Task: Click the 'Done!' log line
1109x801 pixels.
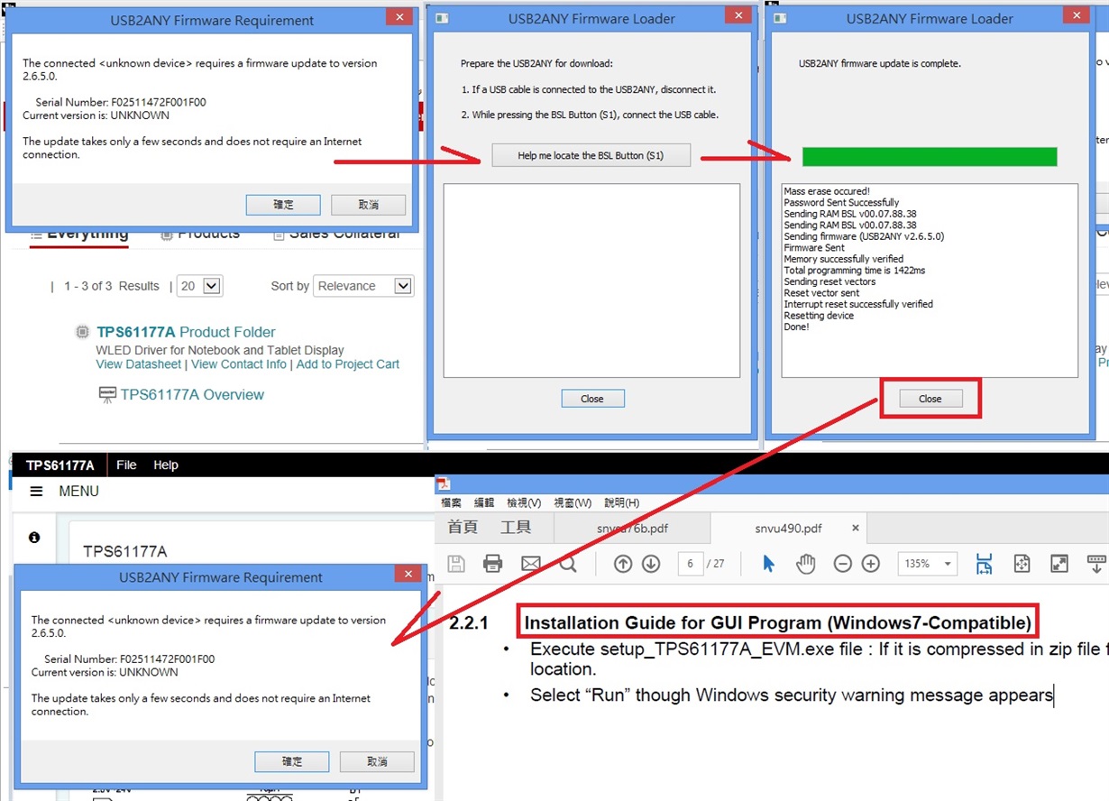Action: pos(796,327)
